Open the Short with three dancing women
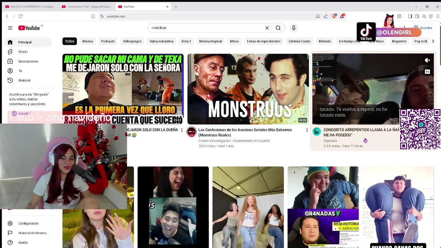Image resolution: width=441 pixels, height=248 pixels. 248,207
